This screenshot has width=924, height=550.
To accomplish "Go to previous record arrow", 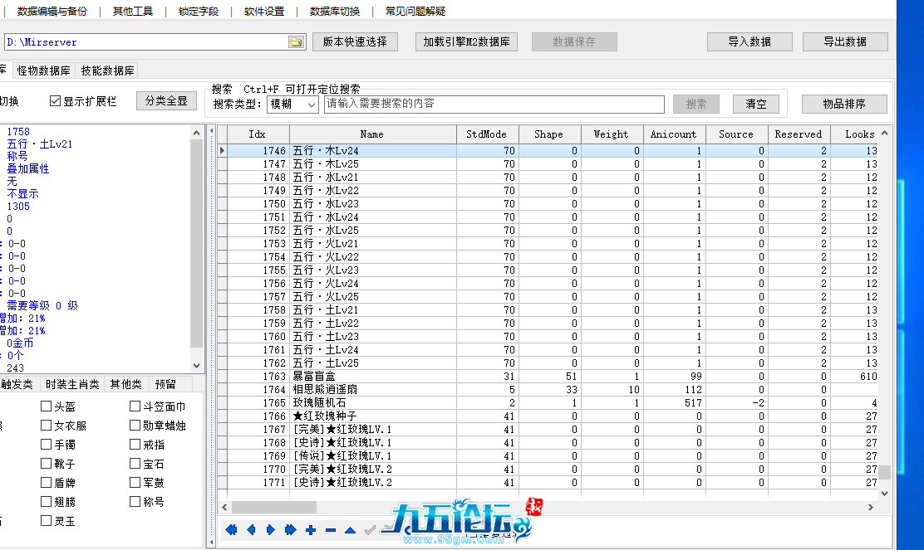I will [251, 530].
